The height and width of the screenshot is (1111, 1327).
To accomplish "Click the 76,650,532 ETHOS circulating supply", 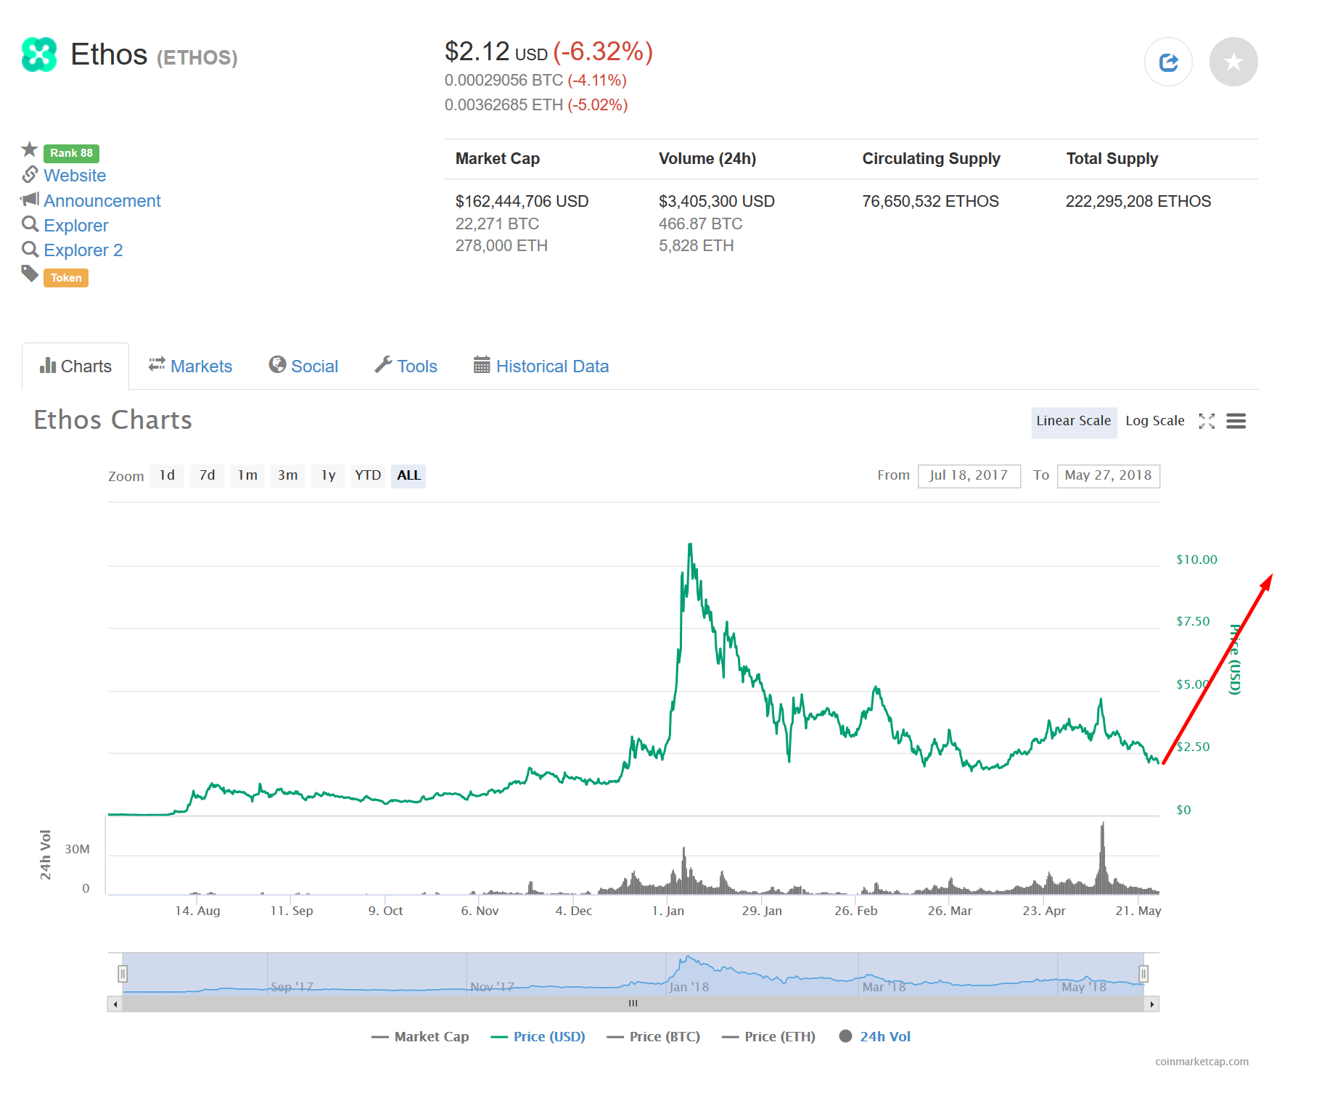I will click(x=931, y=202).
